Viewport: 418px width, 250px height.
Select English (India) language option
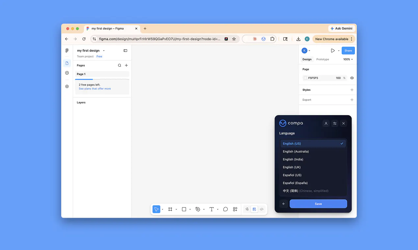[313, 159]
